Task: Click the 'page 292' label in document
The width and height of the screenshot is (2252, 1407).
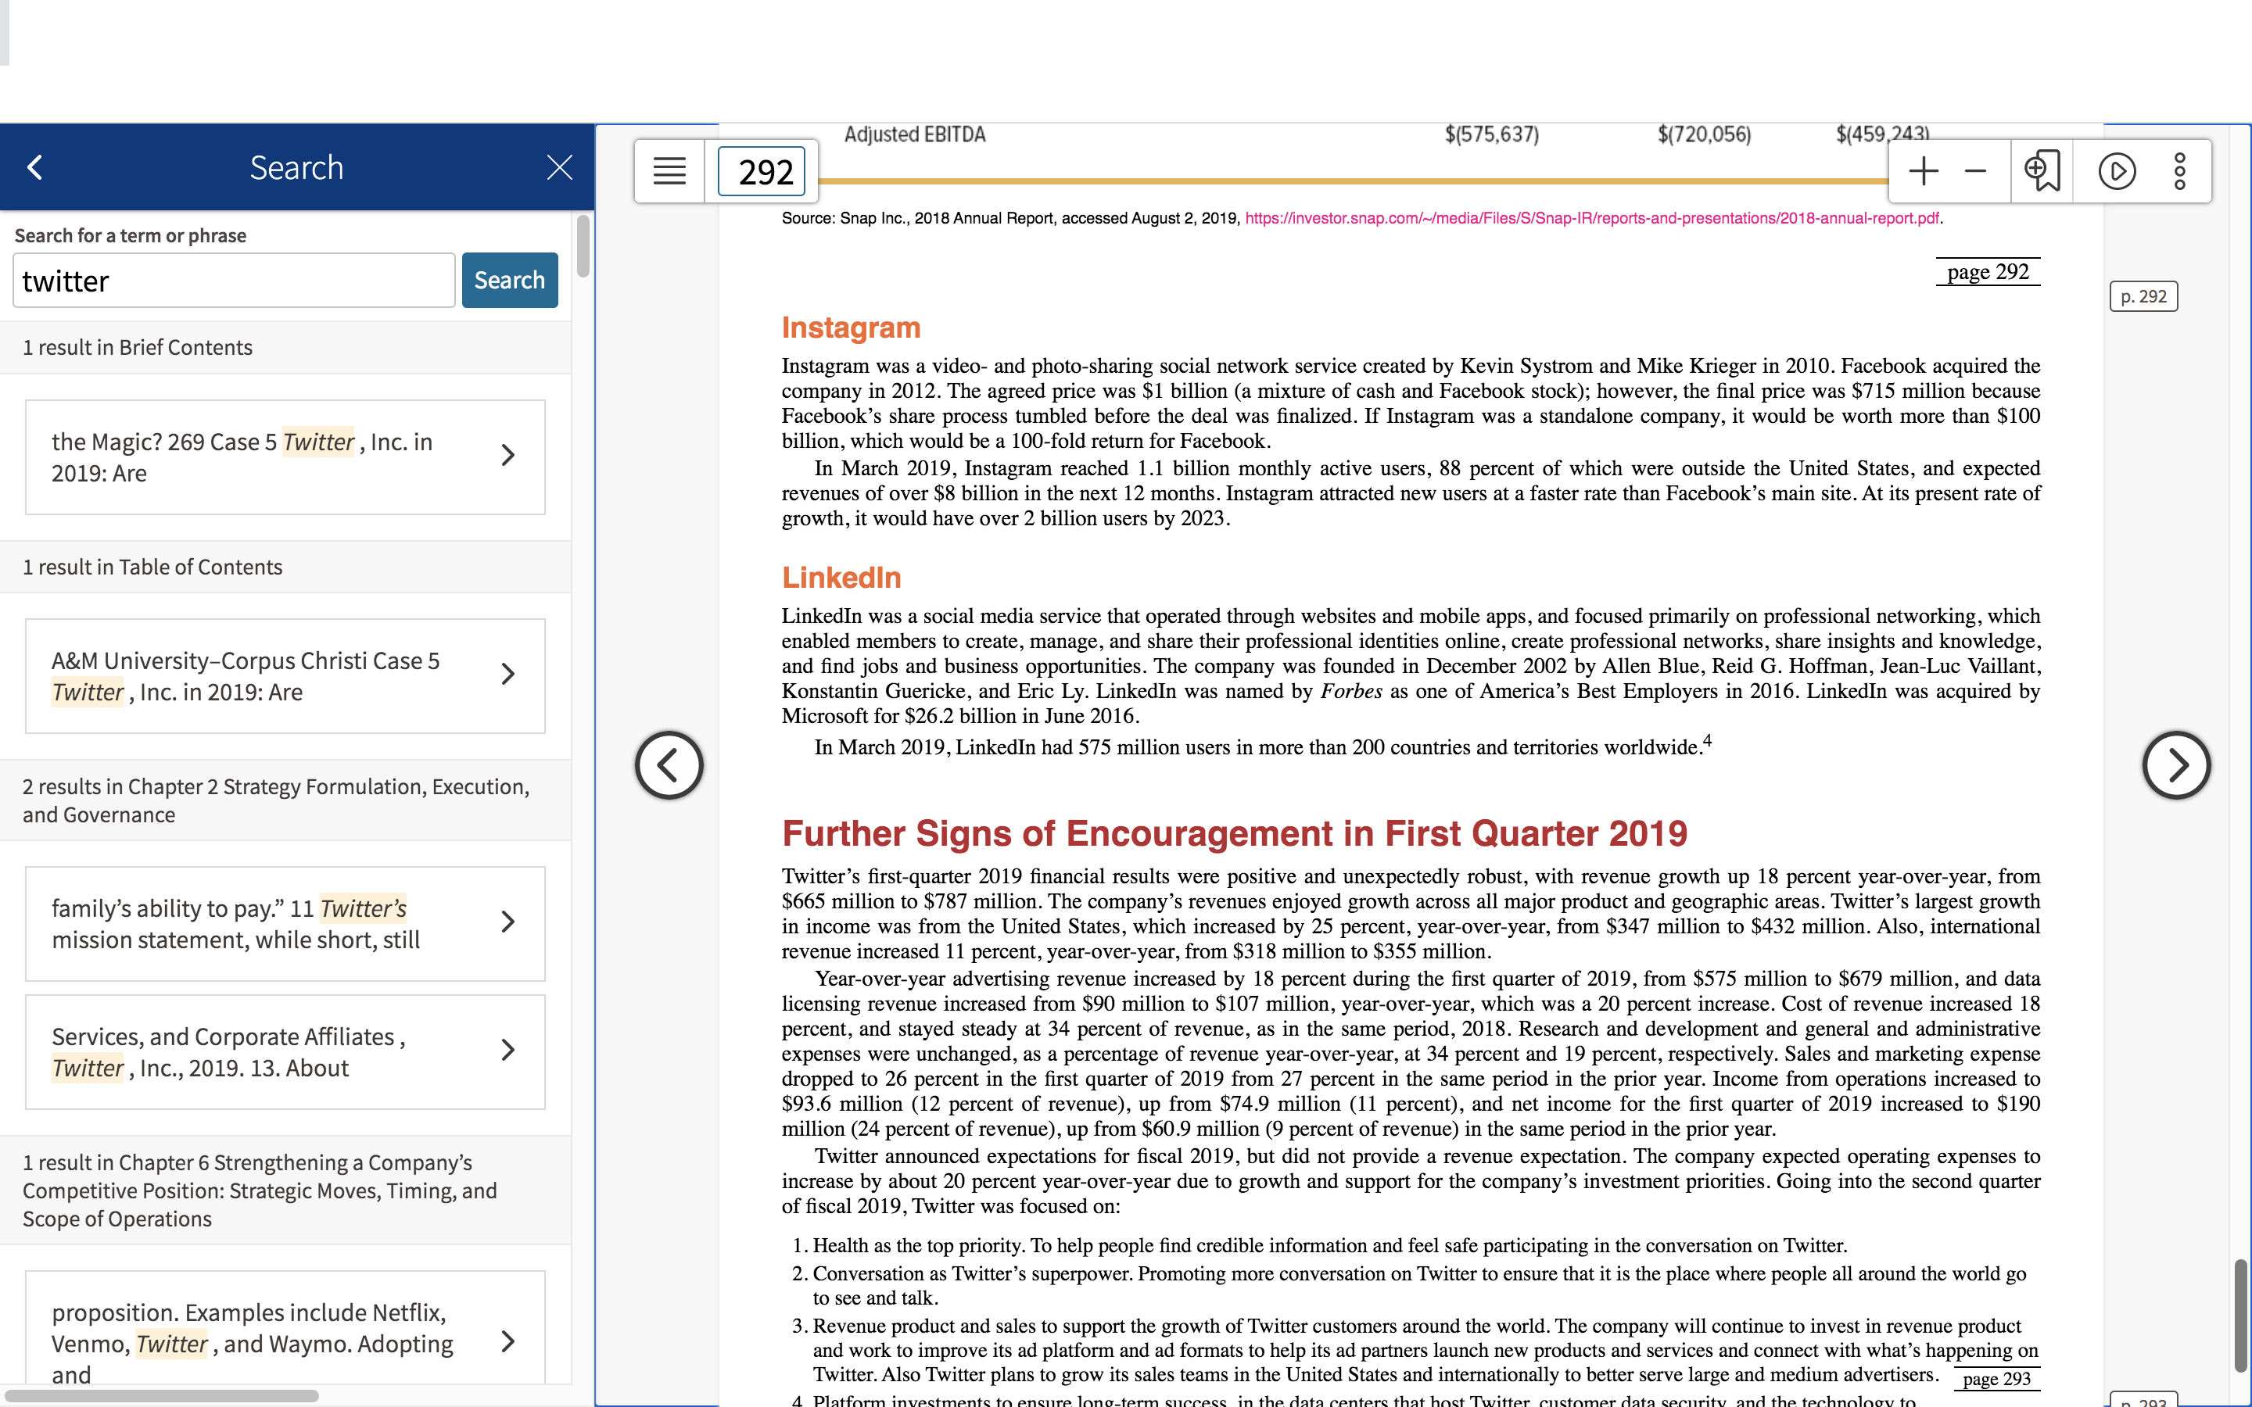Action: click(x=1988, y=272)
